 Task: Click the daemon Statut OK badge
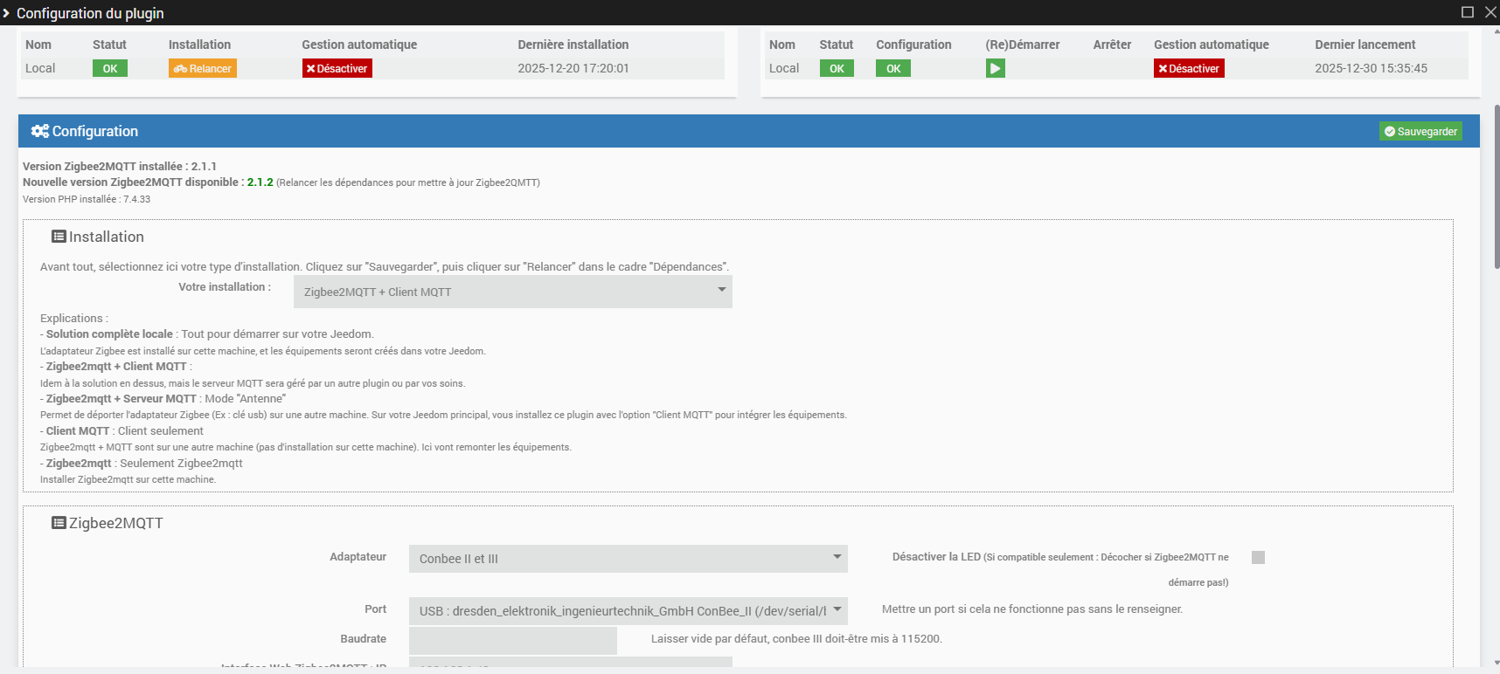pyautogui.click(x=837, y=68)
